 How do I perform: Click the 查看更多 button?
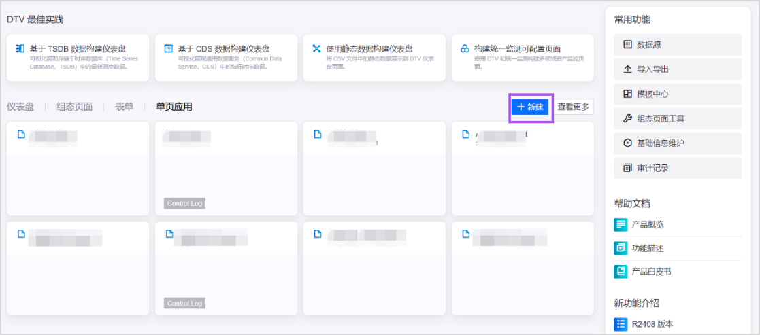click(x=573, y=107)
